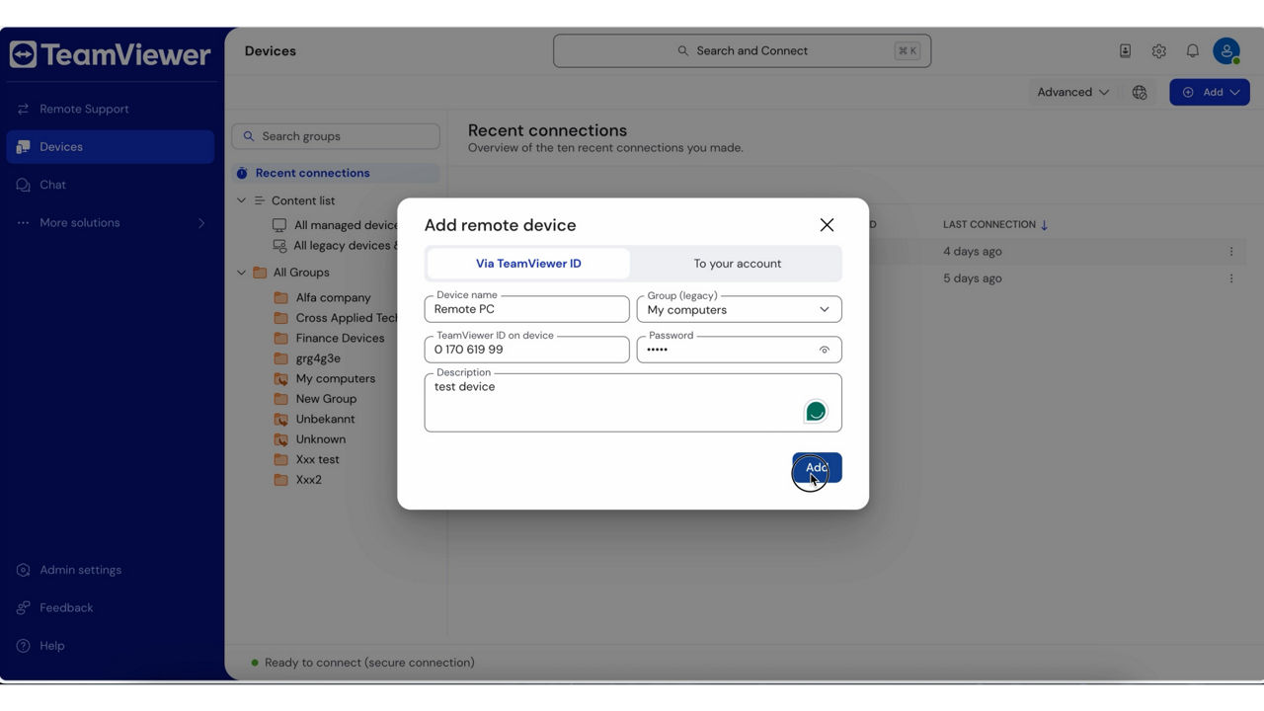Click the Help question mark icon
Viewport: 1264px width, 711px height.
pyautogui.click(x=24, y=646)
